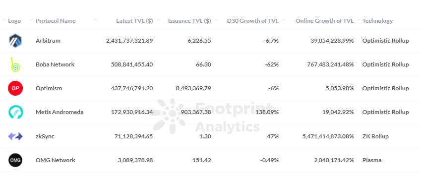
Task: Select the Arbitrum protocol name
Action: pos(48,41)
